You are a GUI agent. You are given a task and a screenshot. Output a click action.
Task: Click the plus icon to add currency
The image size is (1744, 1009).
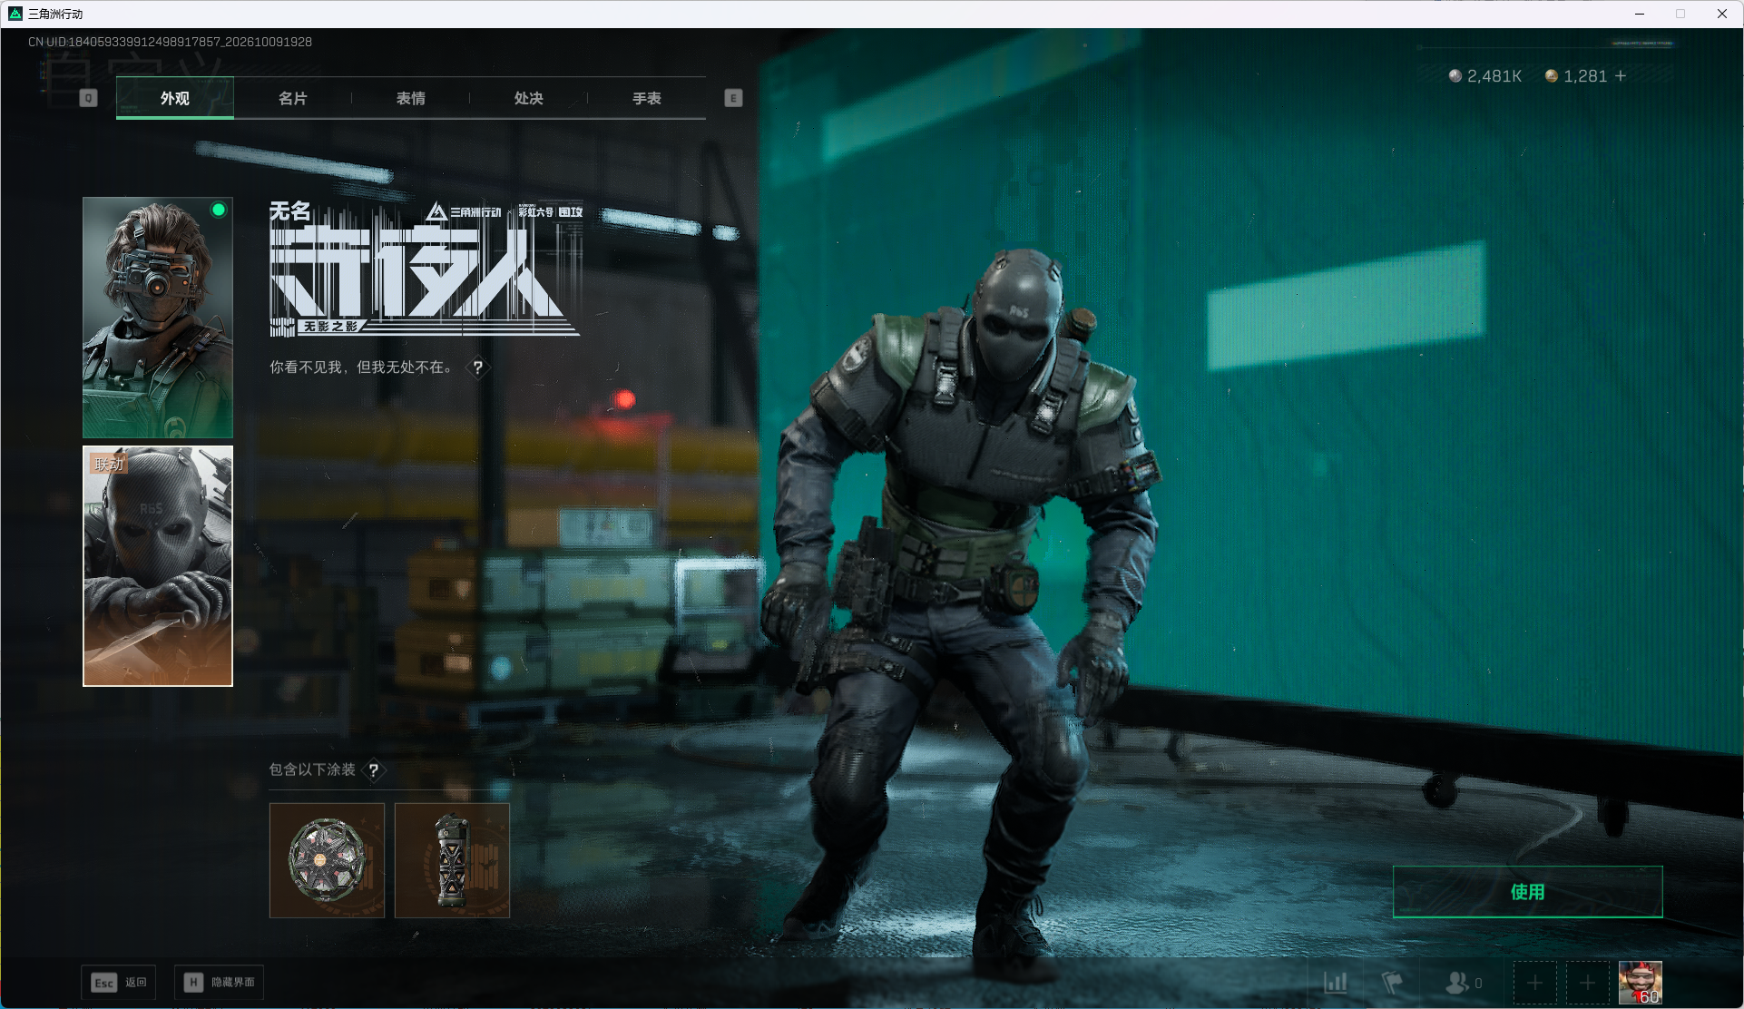(x=1621, y=76)
